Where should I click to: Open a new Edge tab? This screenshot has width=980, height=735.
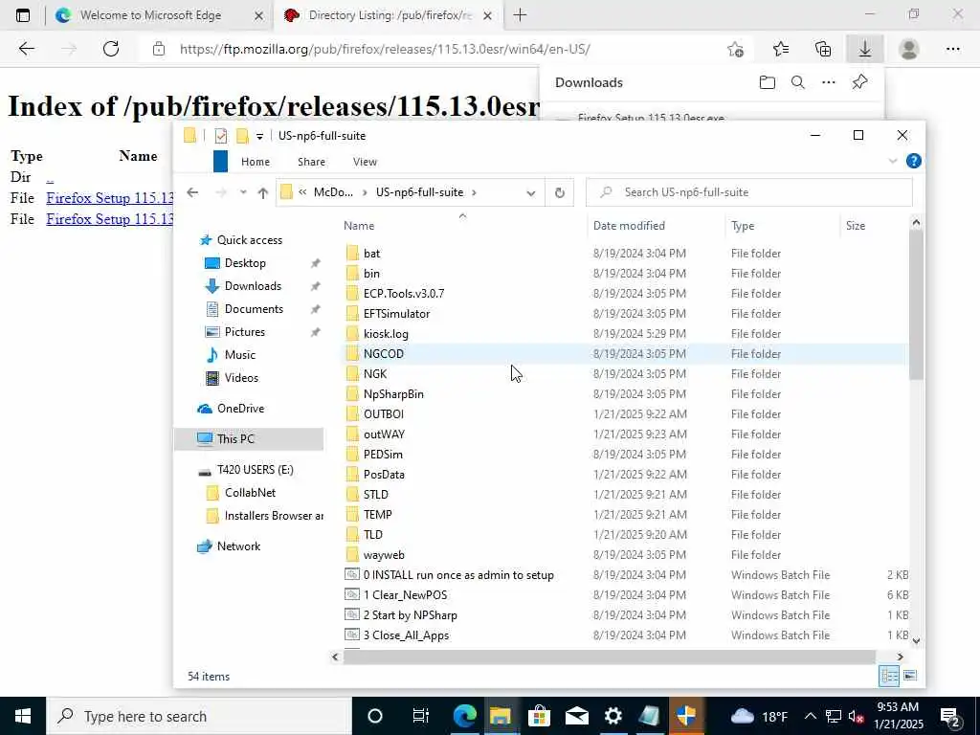coord(520,15)
